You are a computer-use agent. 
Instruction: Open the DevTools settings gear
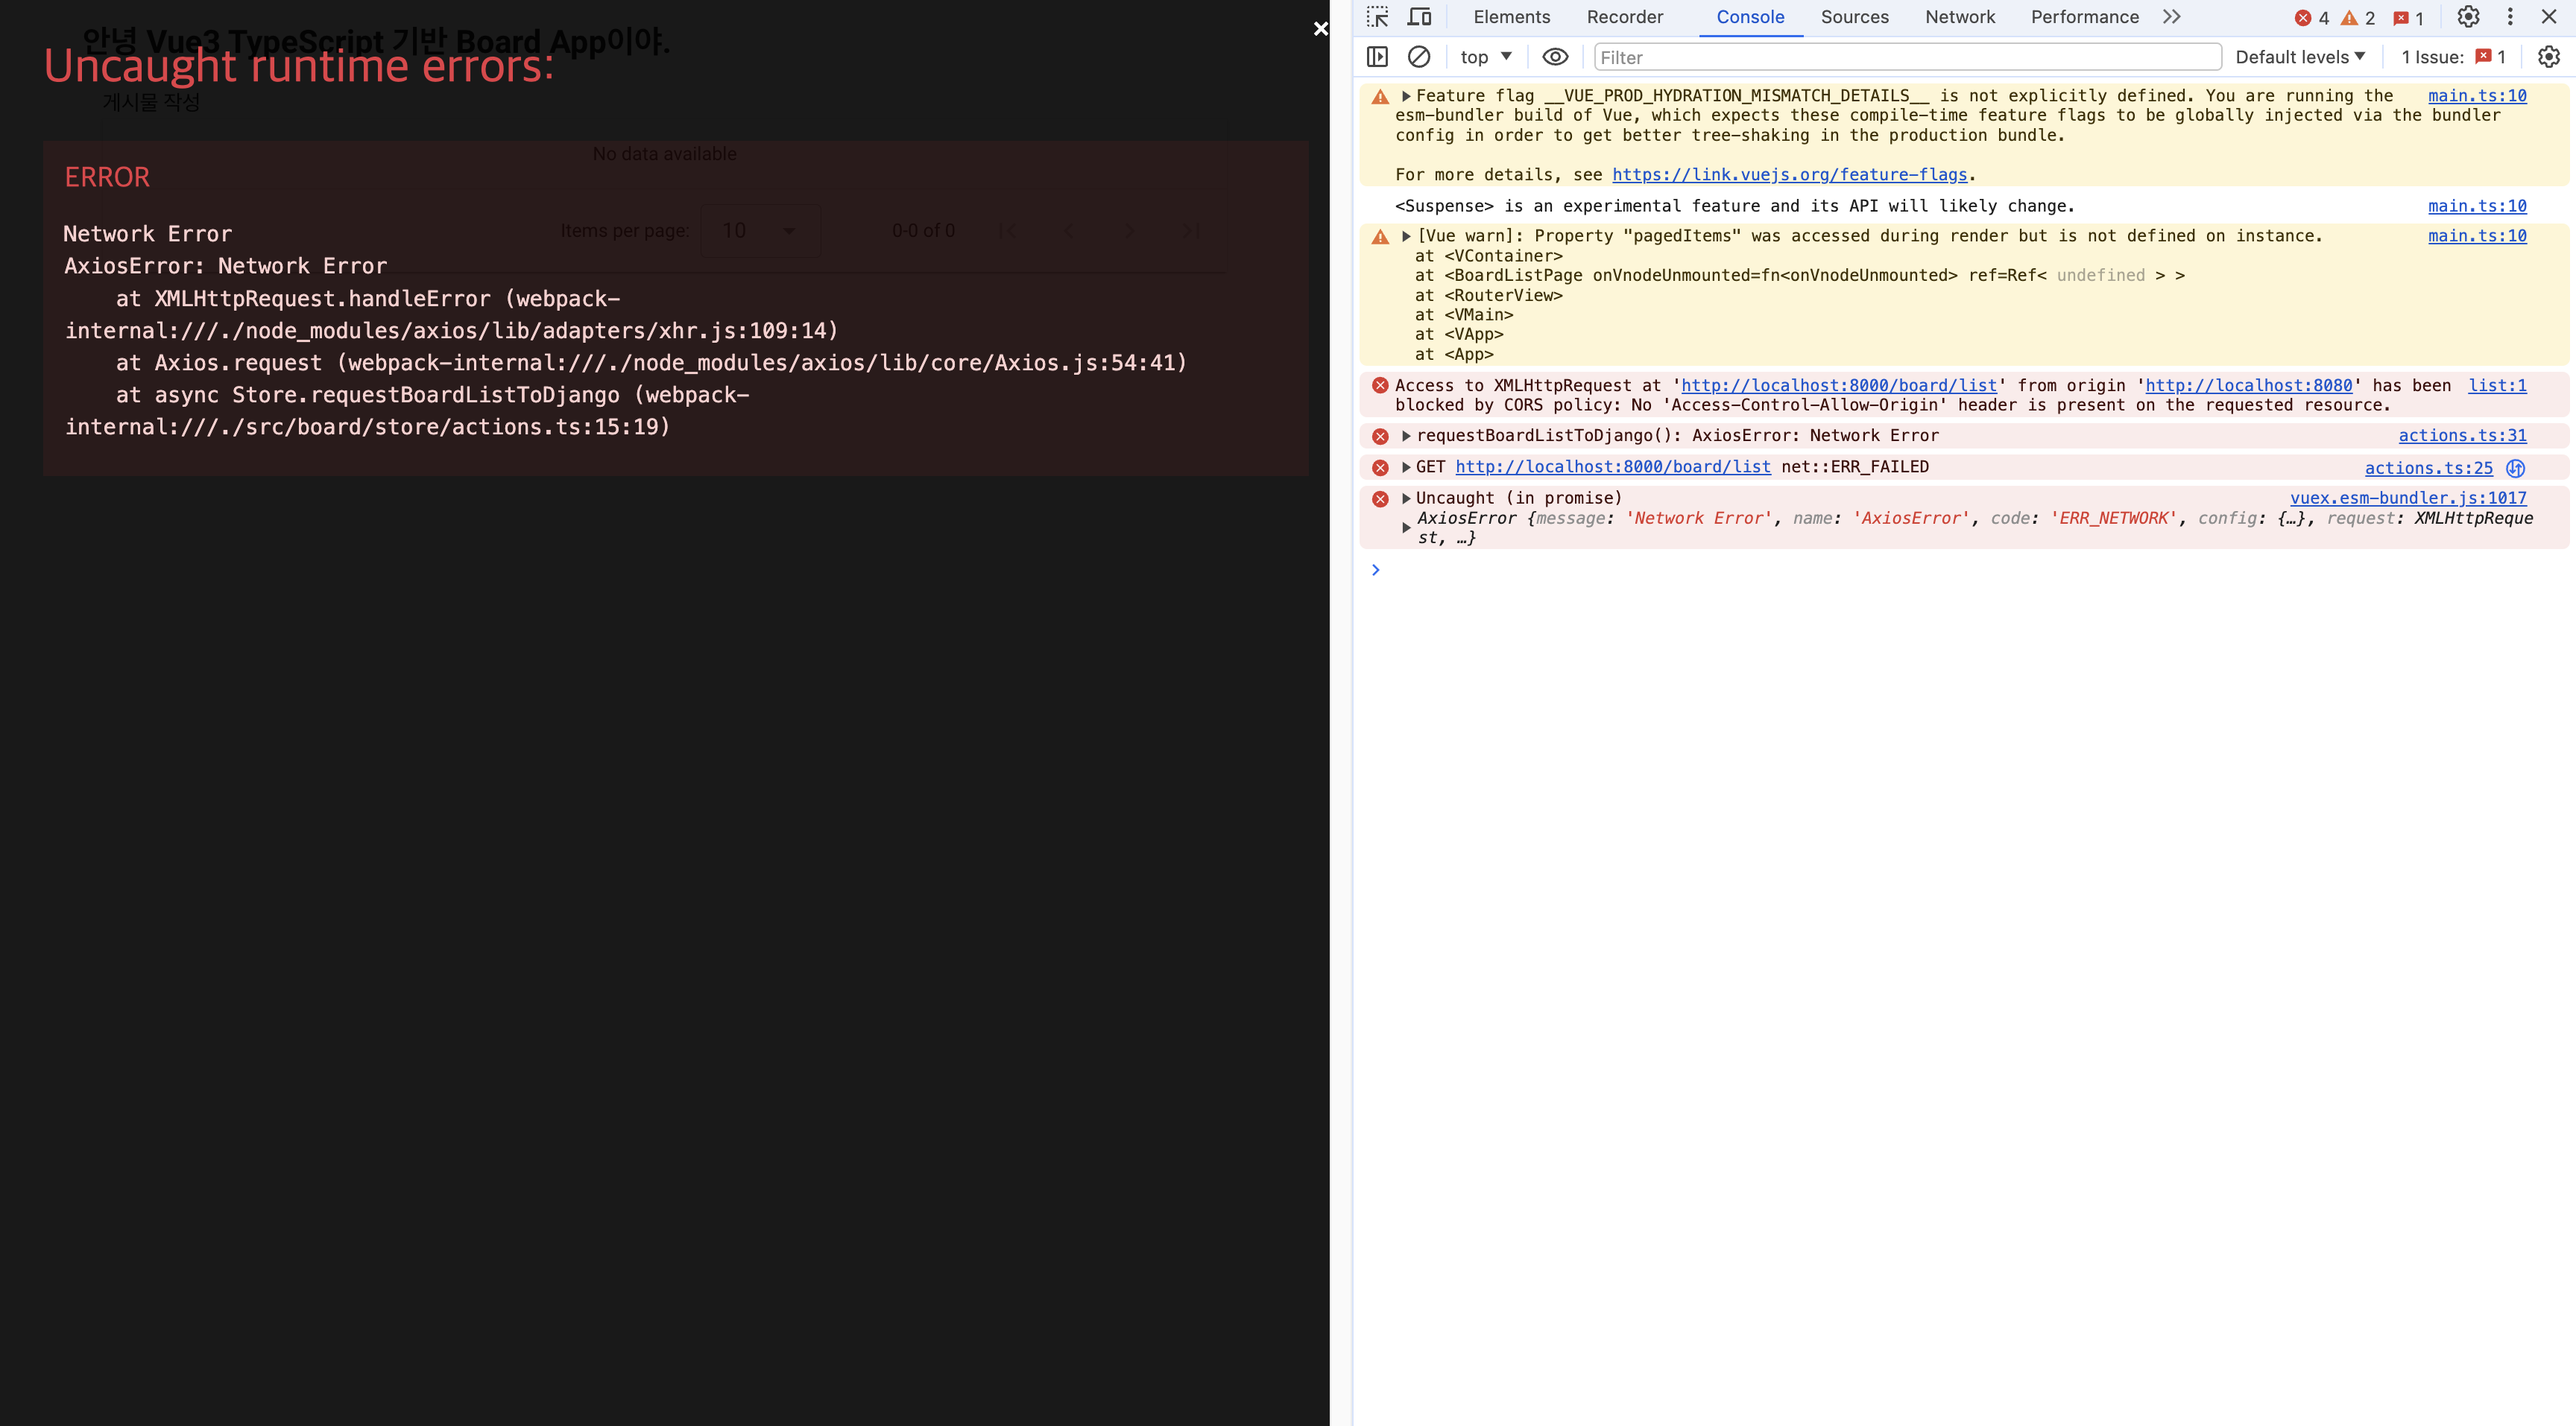[2468, 17]
